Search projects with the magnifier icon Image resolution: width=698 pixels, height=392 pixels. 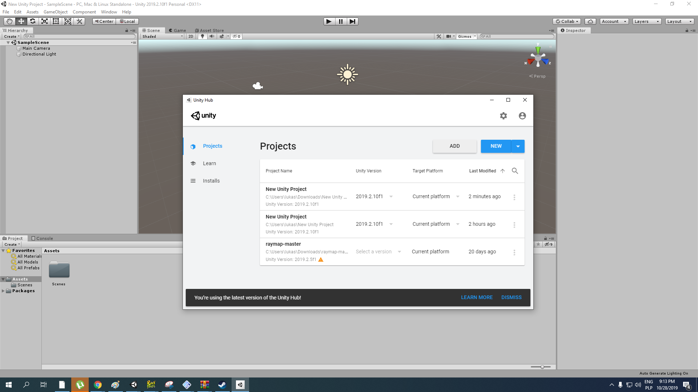point(515,171)
